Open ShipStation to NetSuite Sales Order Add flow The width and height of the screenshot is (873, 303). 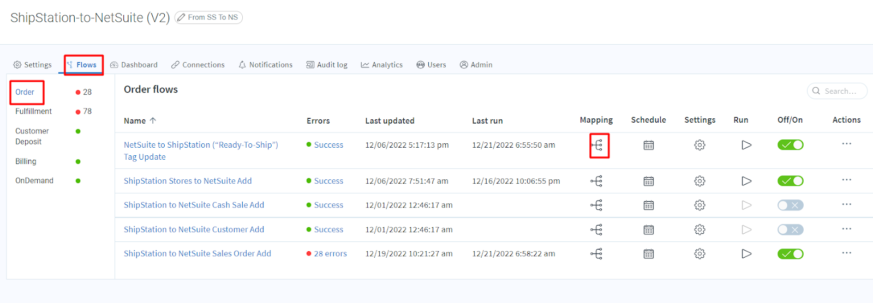[x=198, y=253]
